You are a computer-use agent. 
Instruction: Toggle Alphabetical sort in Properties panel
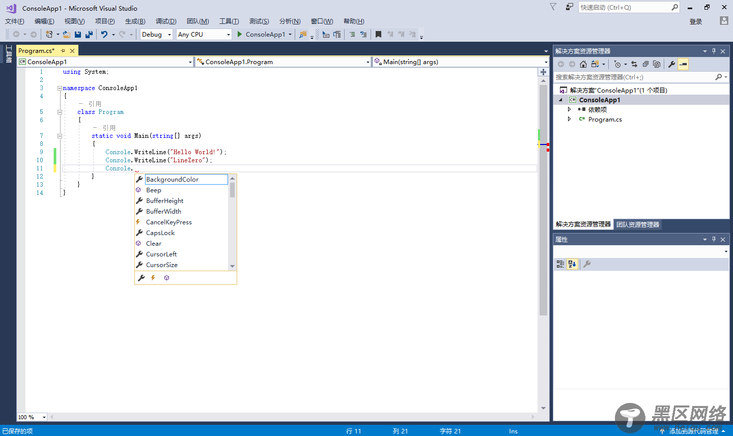pyautogui.click(x=572, y=264)
